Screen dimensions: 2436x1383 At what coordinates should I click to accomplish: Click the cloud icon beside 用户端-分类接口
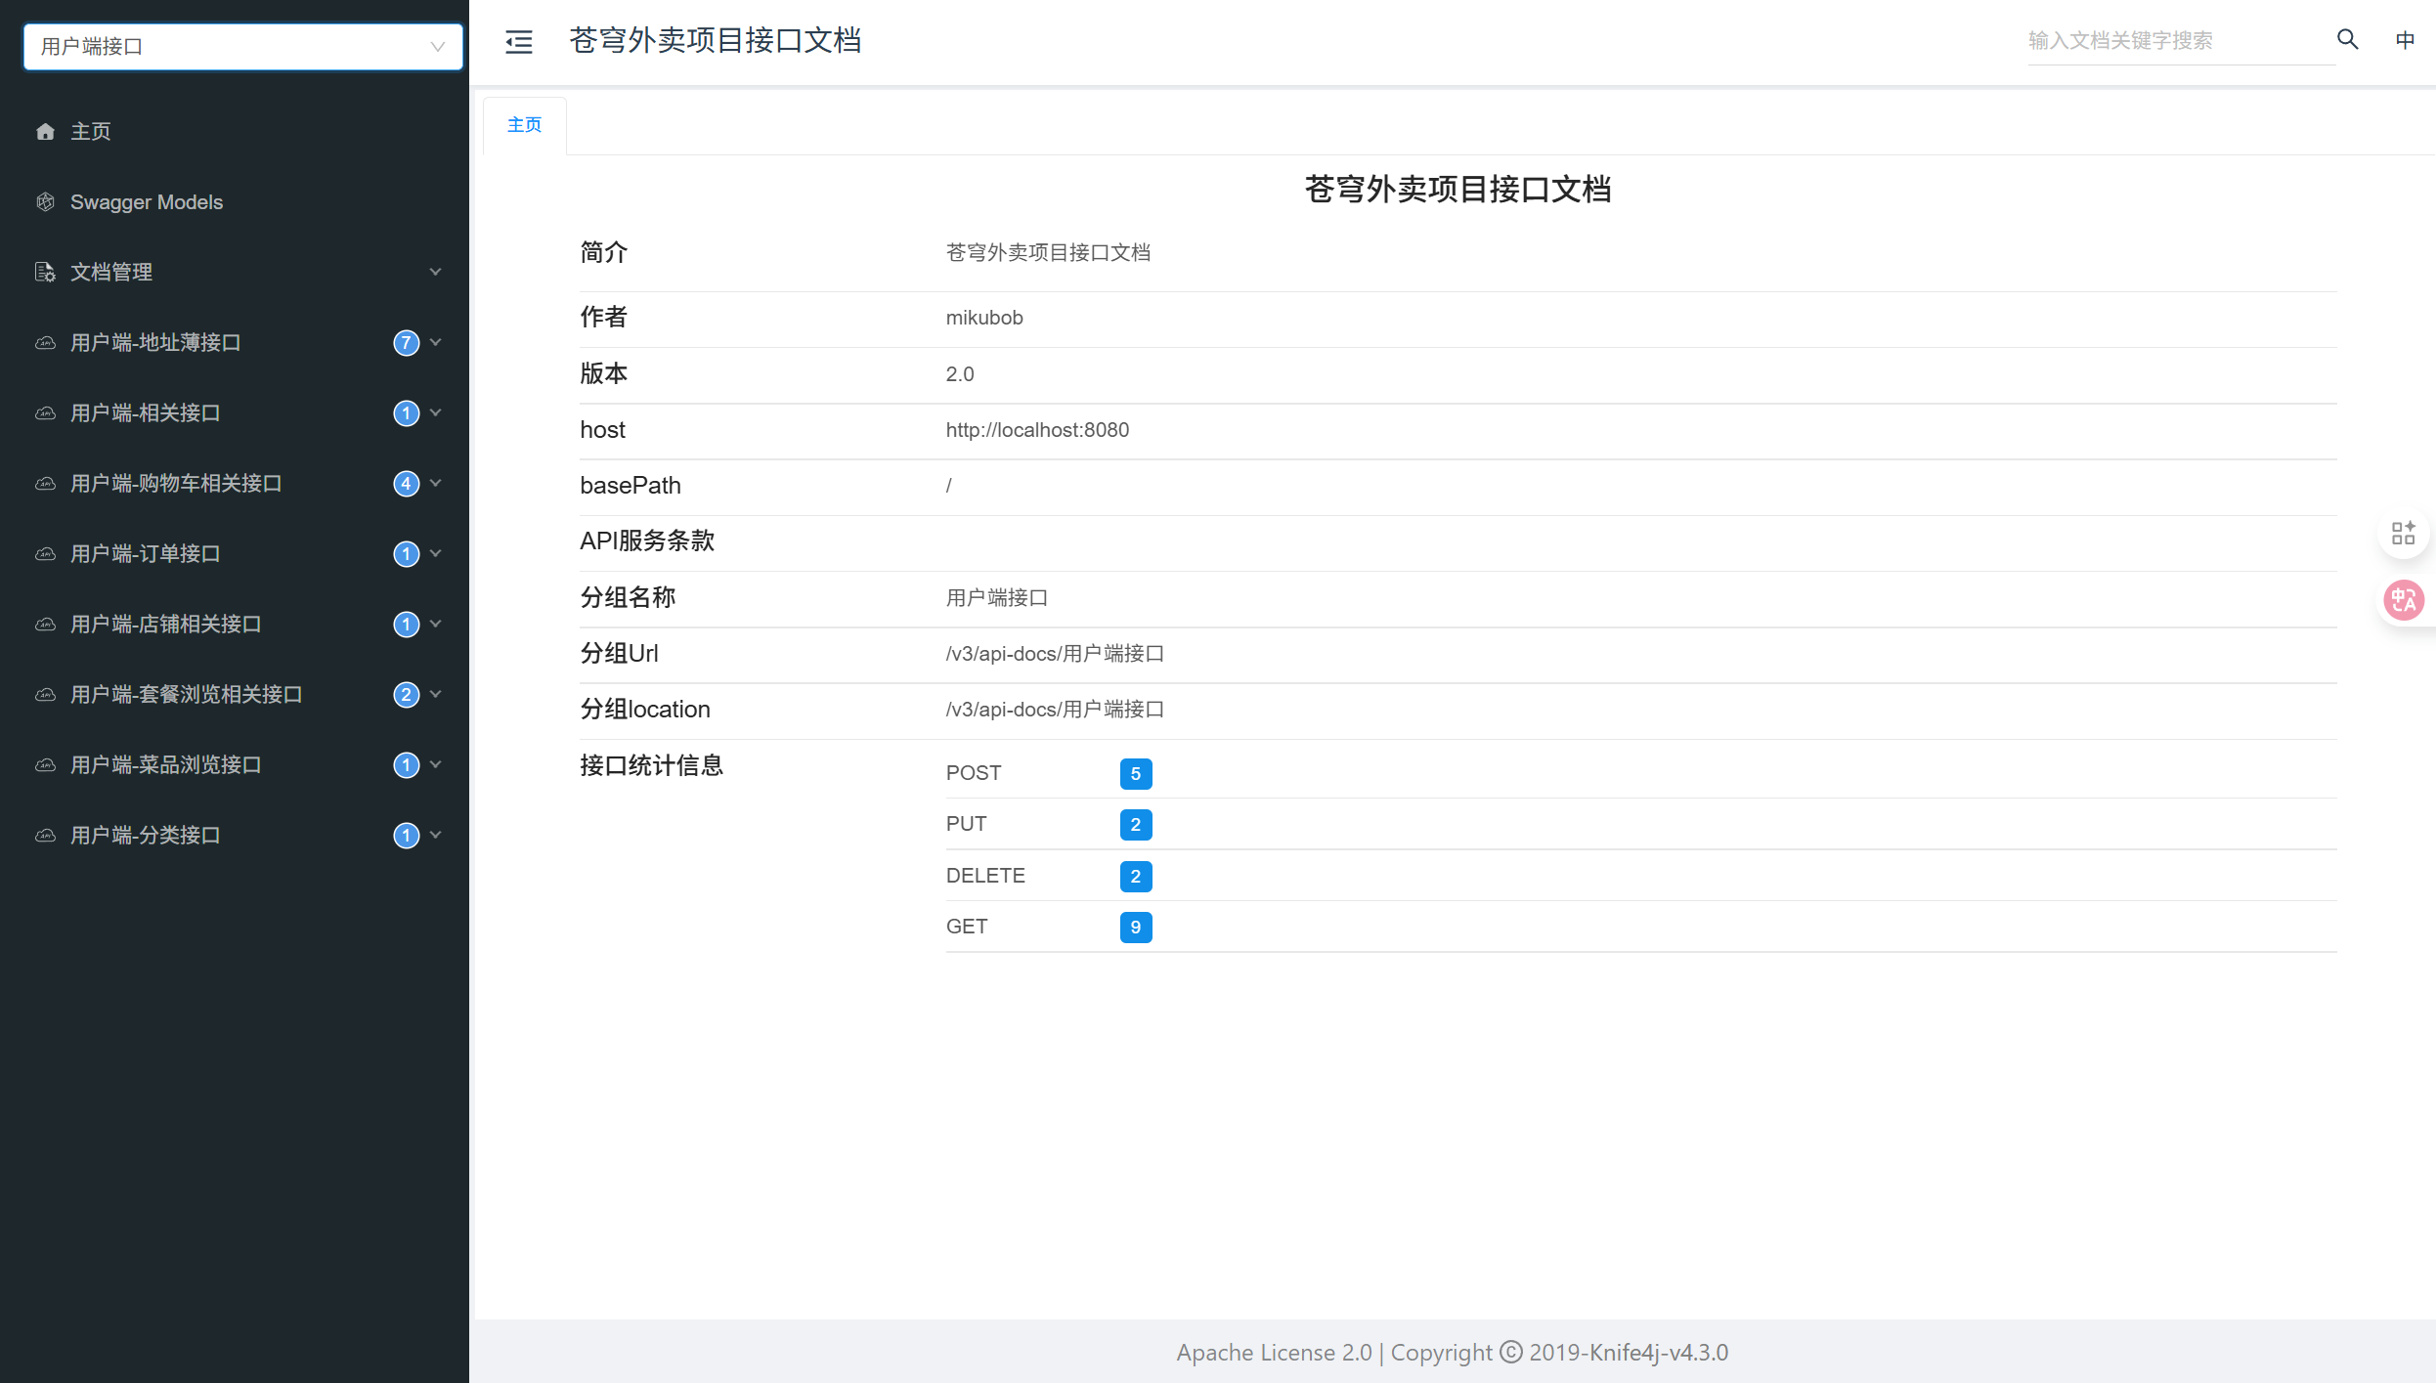tap(45, 835)
